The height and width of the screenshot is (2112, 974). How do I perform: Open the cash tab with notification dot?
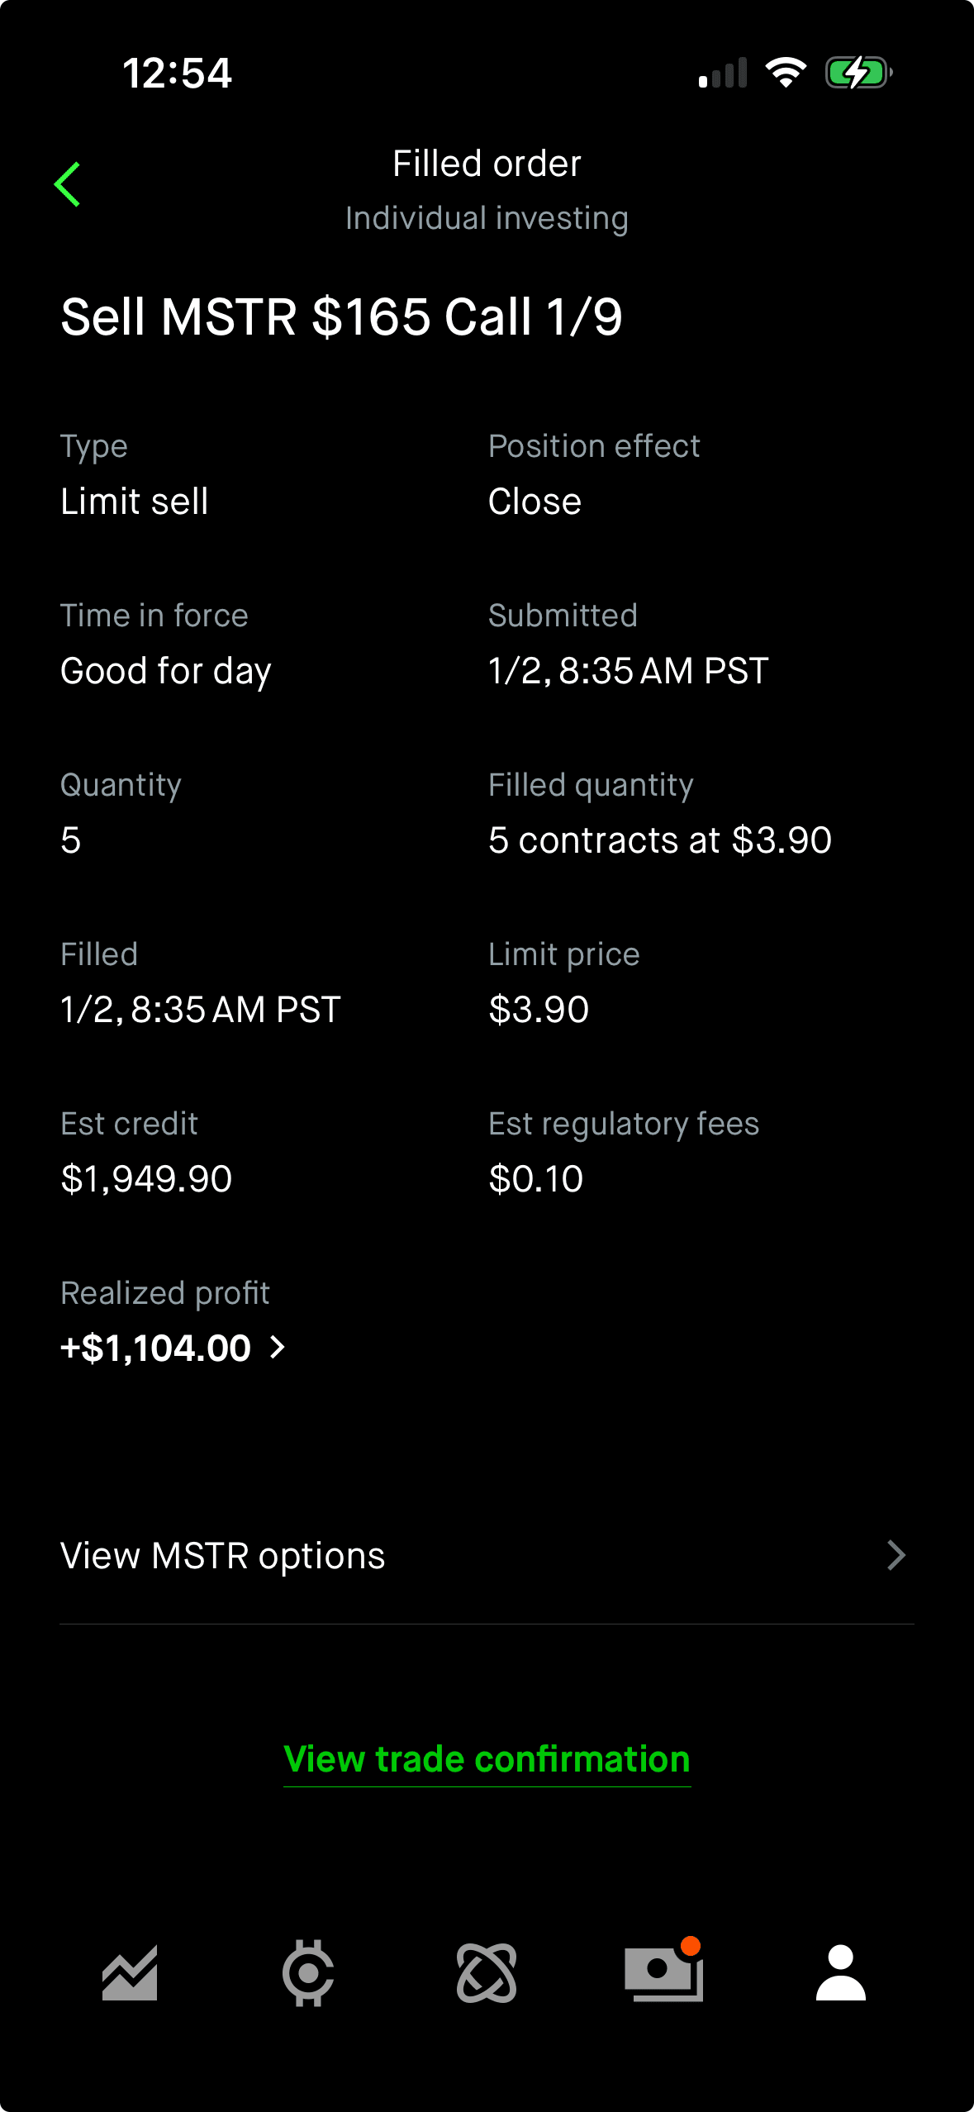[663, 1973]
